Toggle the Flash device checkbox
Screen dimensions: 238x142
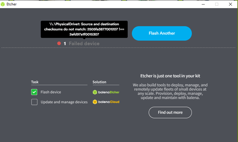34,92
